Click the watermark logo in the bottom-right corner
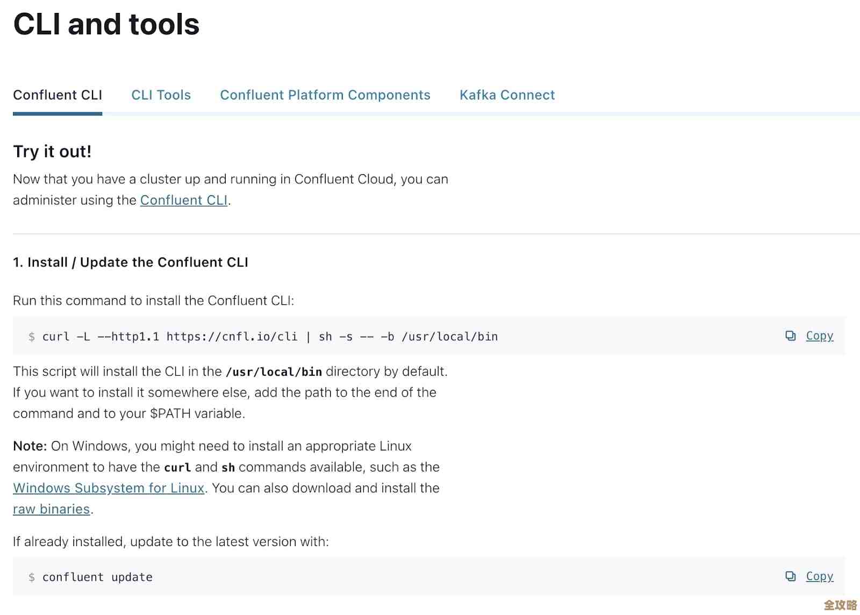The width and height of the screenshot is (860, 615). click(x=840, y=605)
